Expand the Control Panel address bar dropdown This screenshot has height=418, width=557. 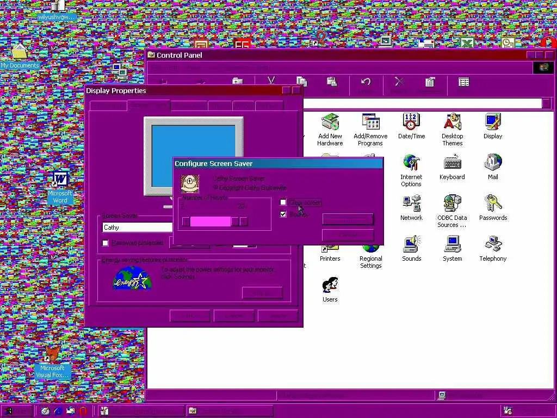[546, 103]
